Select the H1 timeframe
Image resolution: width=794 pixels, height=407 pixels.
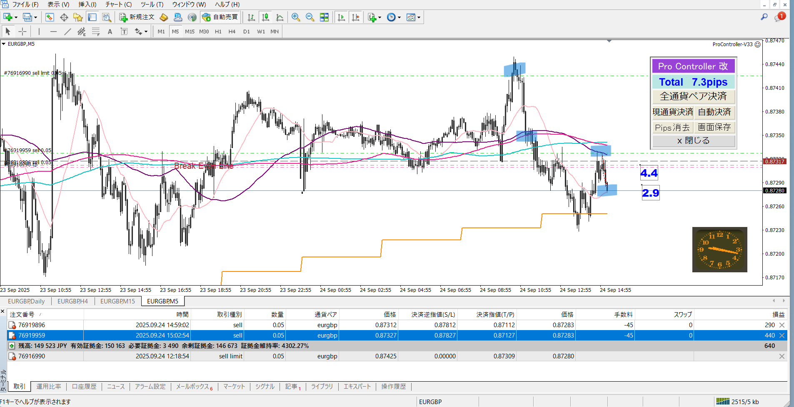click(218, 32)
